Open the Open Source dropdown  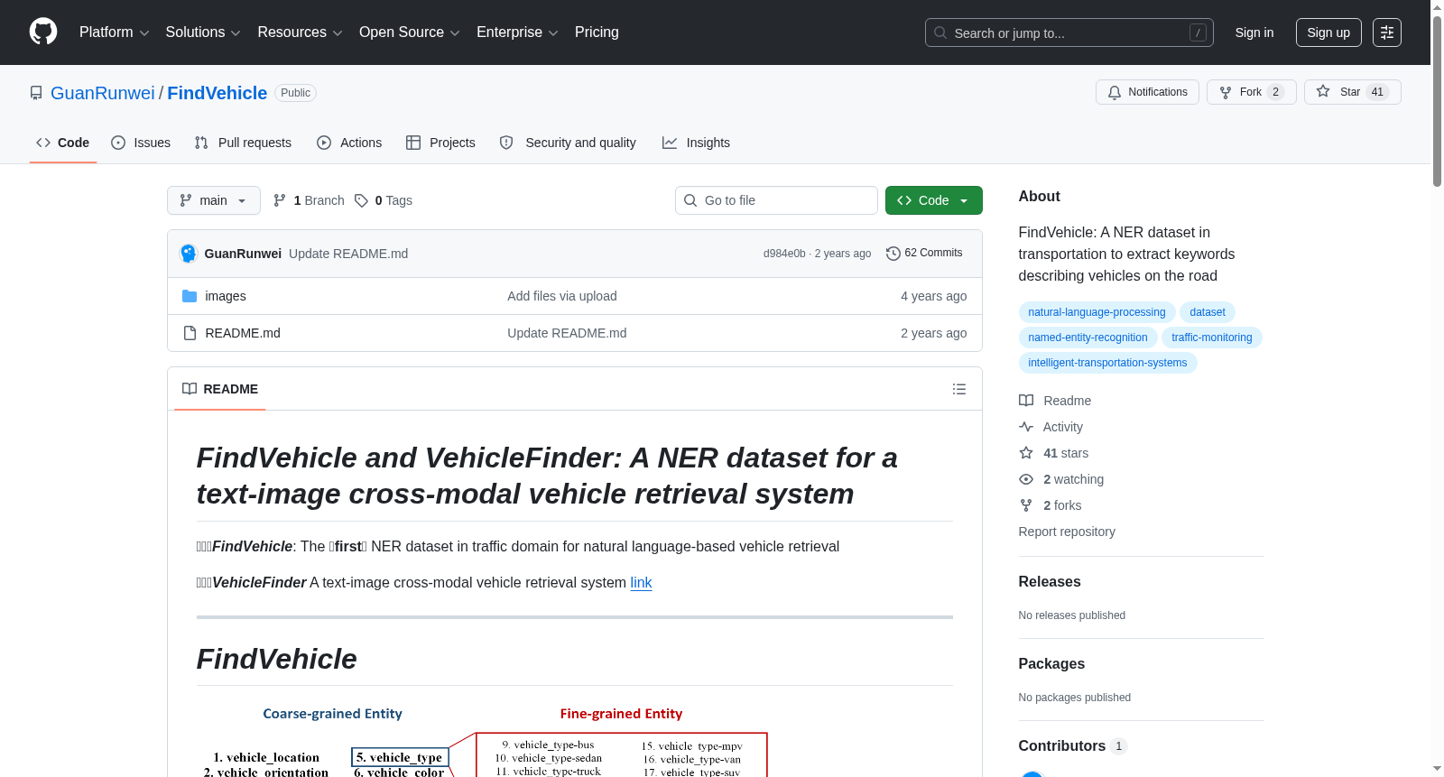(410, 32)
